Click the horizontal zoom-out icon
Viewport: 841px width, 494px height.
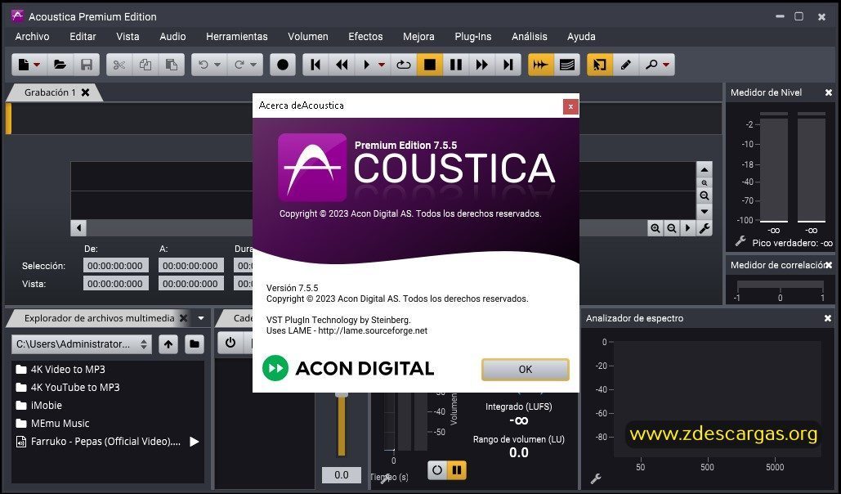(672, 228)
